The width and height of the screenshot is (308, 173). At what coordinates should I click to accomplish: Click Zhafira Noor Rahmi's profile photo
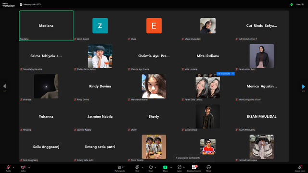tap(100, 56)
